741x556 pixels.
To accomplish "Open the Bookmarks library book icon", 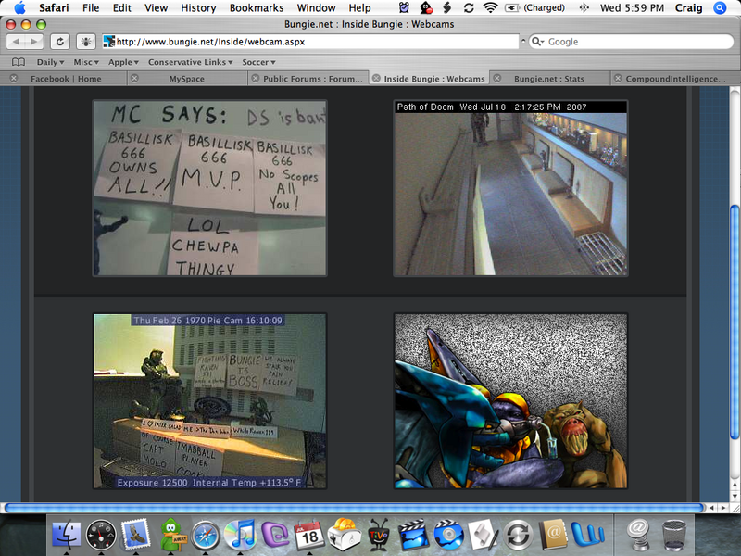I will coord(18,62).
